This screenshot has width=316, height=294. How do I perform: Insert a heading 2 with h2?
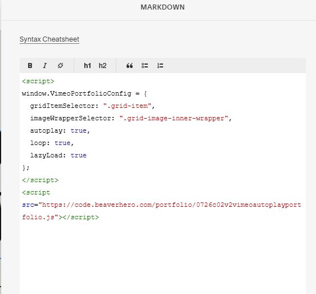pos(102,66)
